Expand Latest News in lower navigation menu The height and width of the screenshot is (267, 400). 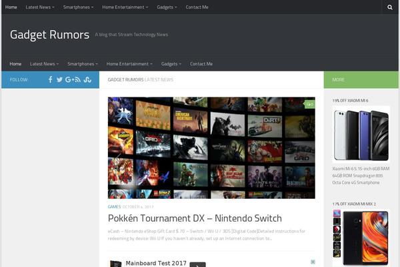coord(44,64)
